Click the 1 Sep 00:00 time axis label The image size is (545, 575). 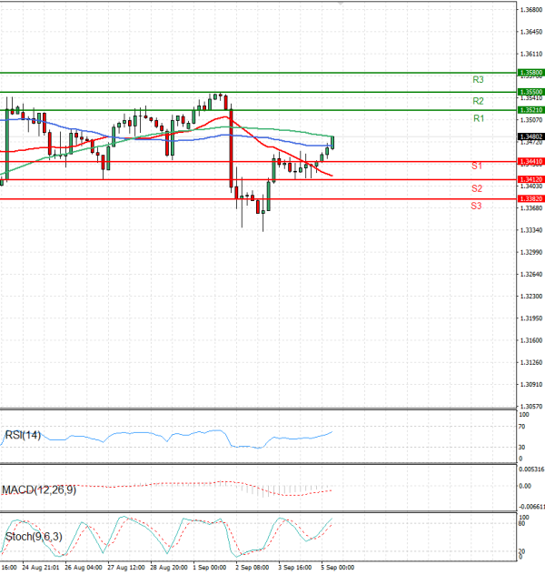(209, 567)
